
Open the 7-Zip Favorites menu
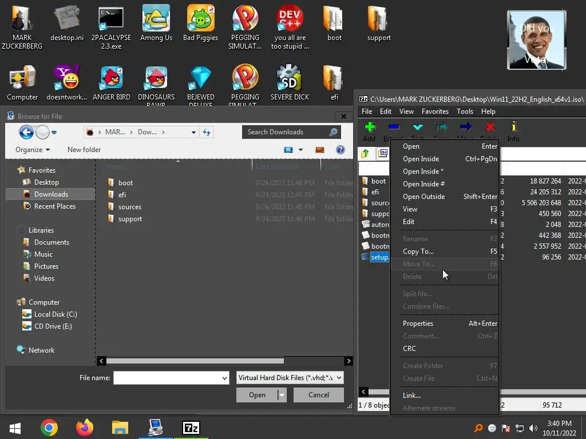click(x=435, y=111)
